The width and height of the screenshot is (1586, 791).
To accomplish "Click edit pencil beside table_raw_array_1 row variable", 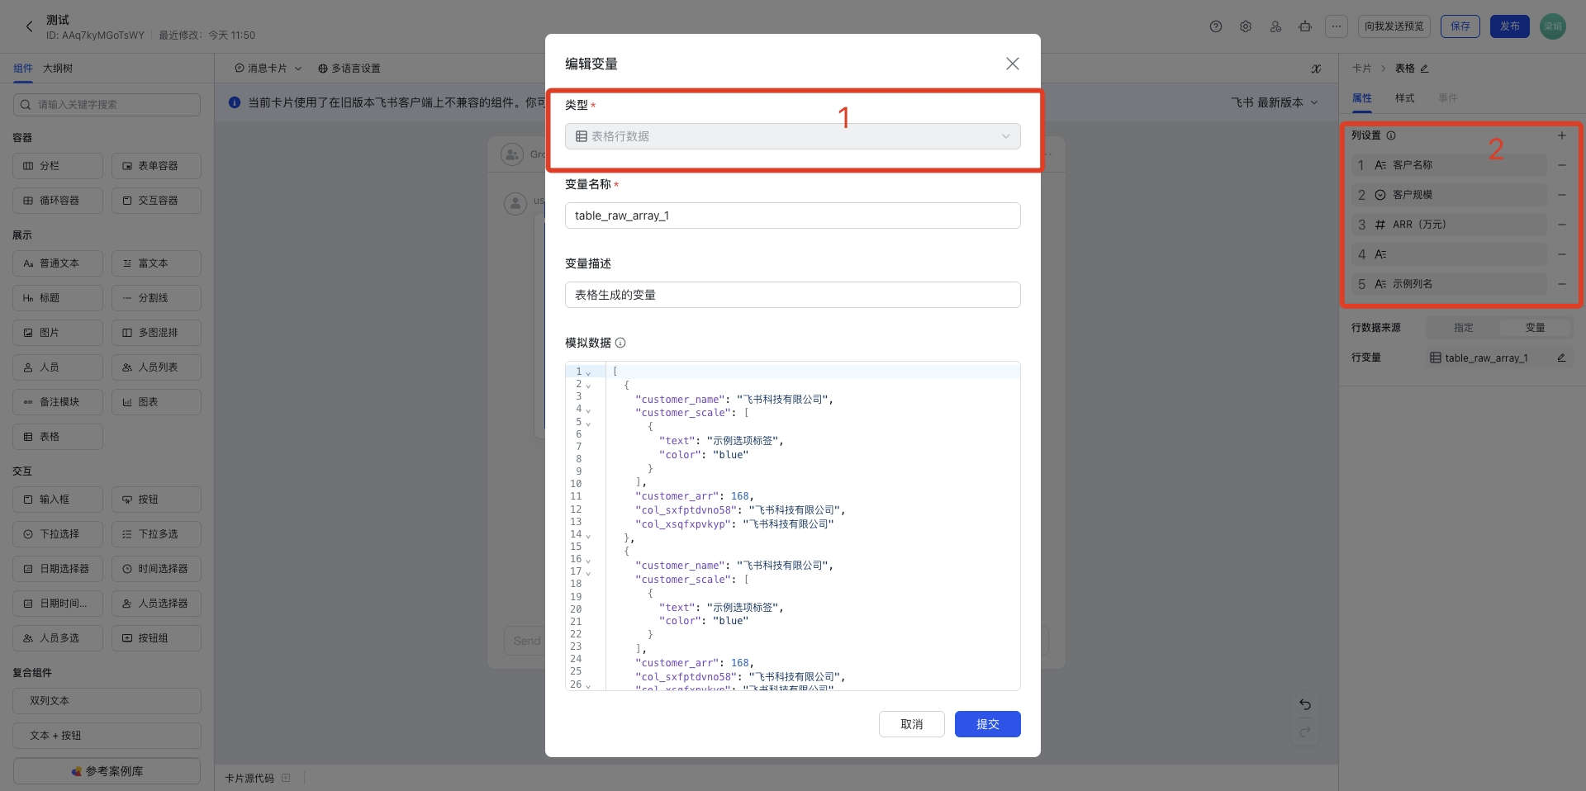I will pos(1561,358).
